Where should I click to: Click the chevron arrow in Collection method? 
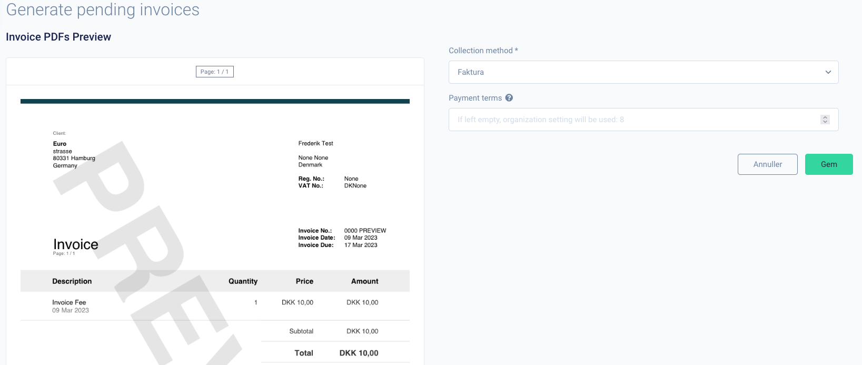point(828,72)
